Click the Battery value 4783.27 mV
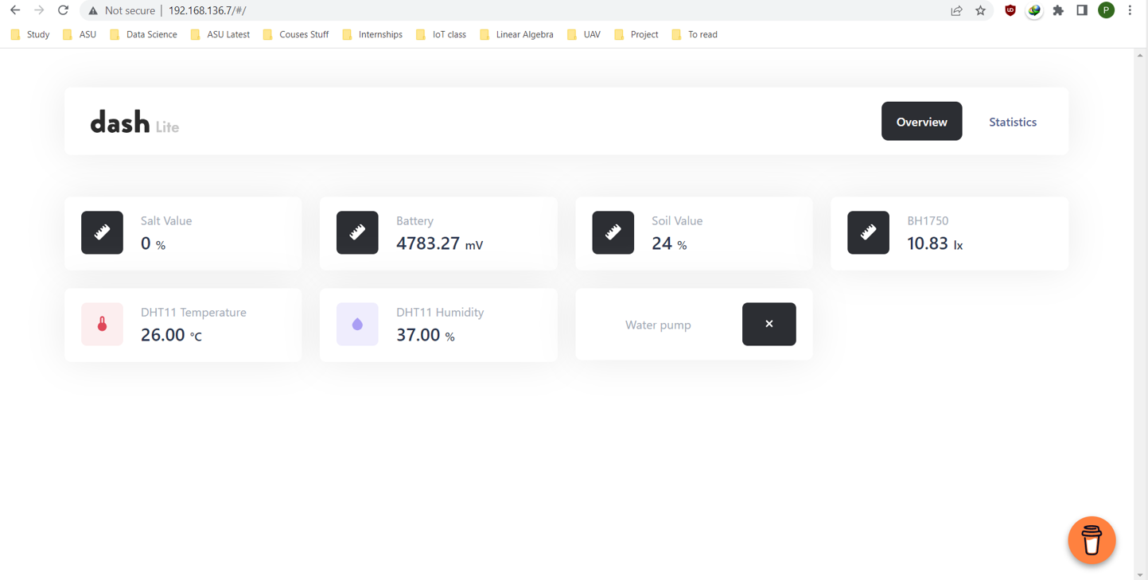 pyautogui.click(x=439, y=243)
